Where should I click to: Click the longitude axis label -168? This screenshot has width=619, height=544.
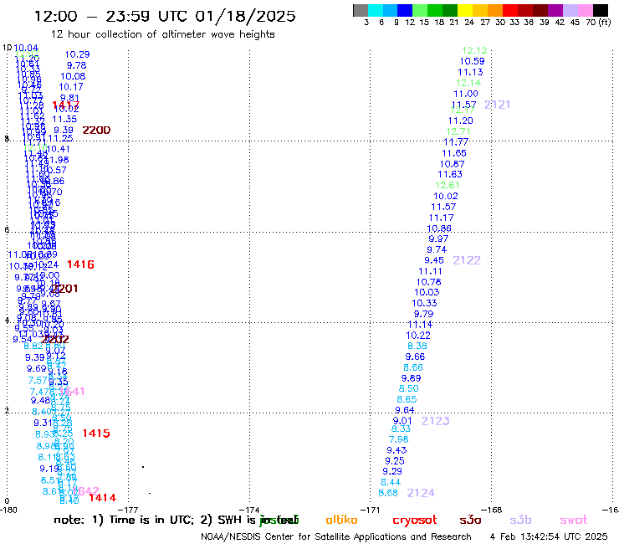coord(492,510)
